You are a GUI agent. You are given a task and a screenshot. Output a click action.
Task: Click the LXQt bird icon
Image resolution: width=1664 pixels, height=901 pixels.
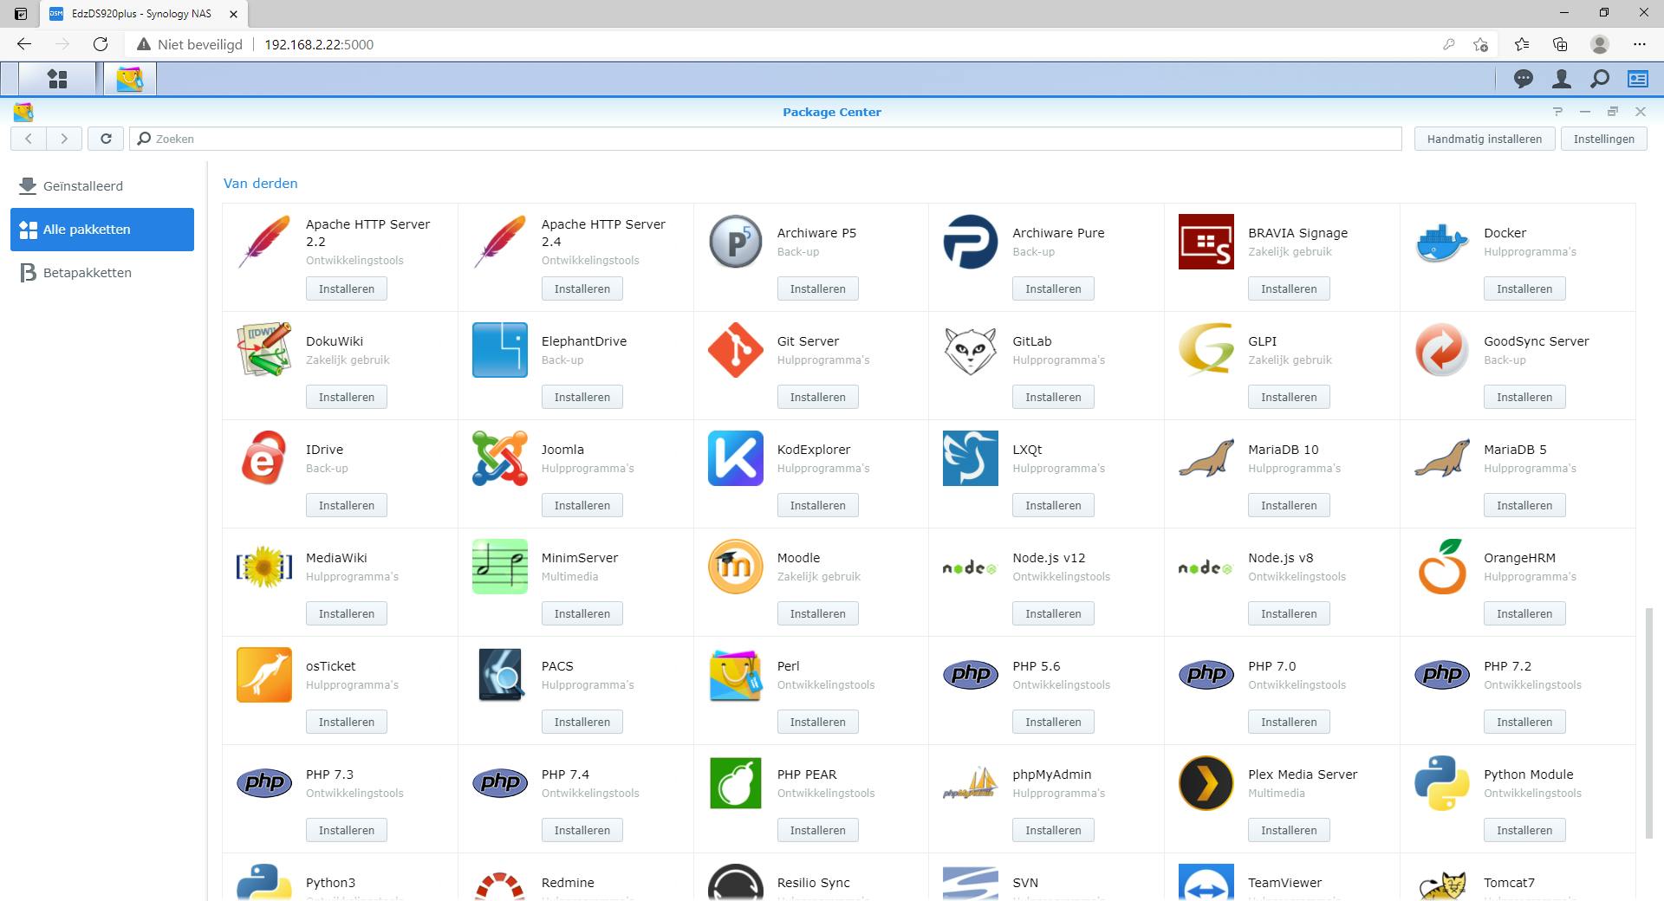point(970,458)
